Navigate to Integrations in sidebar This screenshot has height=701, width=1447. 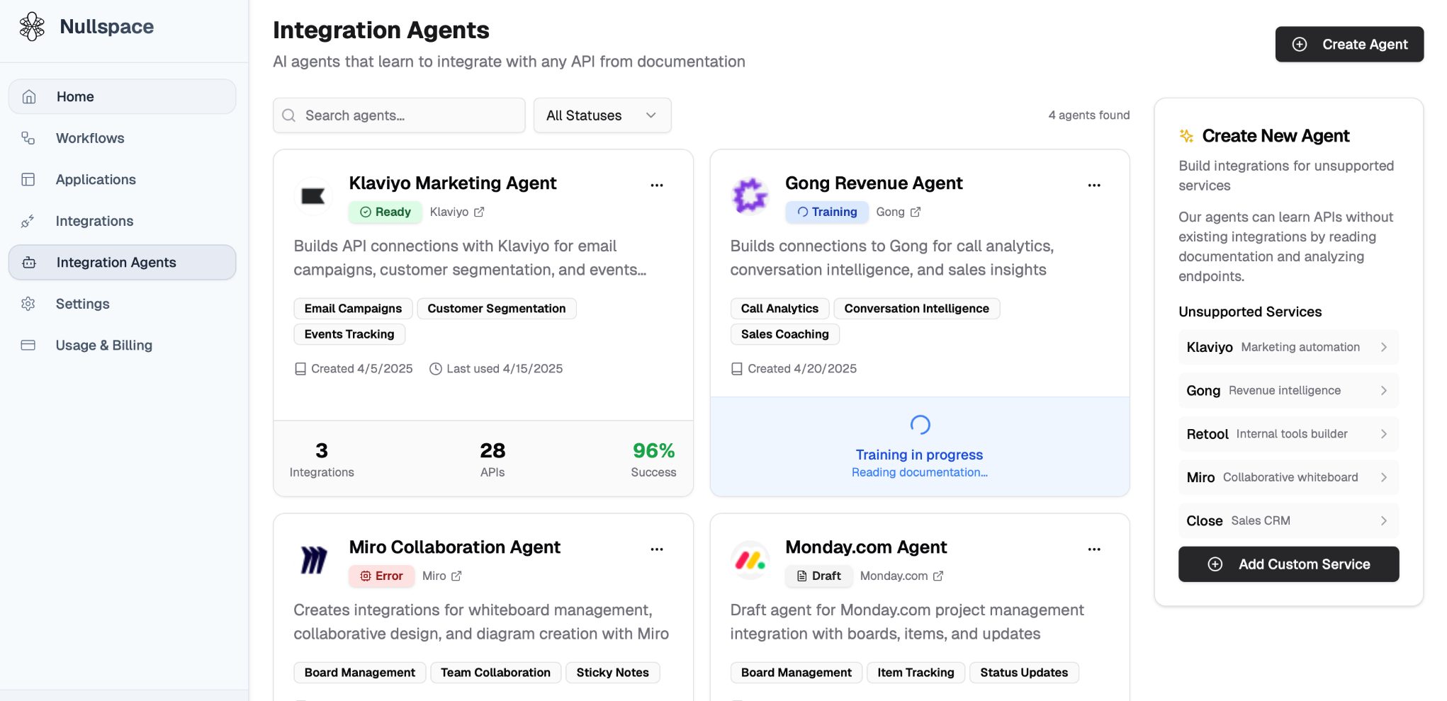coord(122,221)
